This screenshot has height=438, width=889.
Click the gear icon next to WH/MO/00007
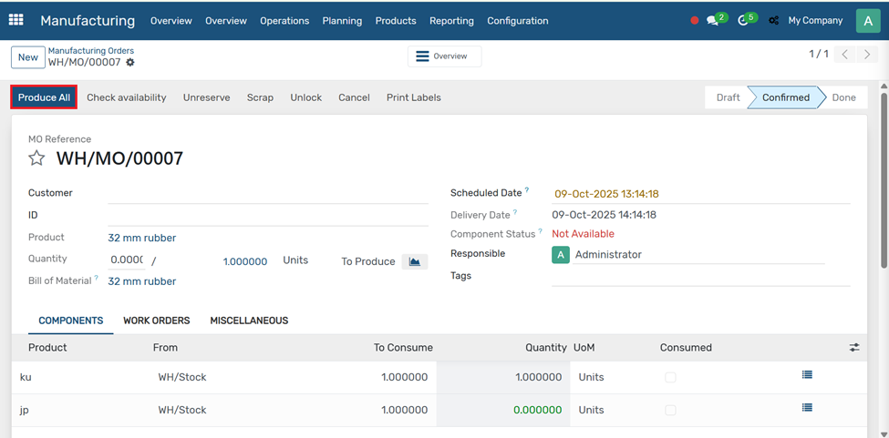130,63
